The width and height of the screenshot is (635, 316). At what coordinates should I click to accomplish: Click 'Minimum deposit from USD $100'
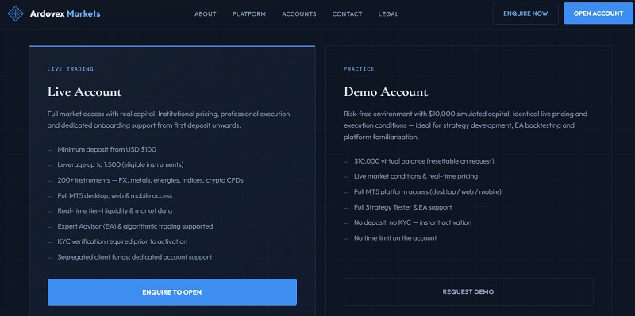coord(106,149)
